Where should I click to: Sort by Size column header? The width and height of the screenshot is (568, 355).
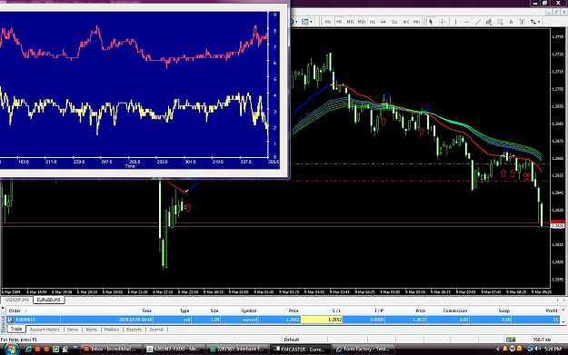pyautogui.click(x=205, y=311)
